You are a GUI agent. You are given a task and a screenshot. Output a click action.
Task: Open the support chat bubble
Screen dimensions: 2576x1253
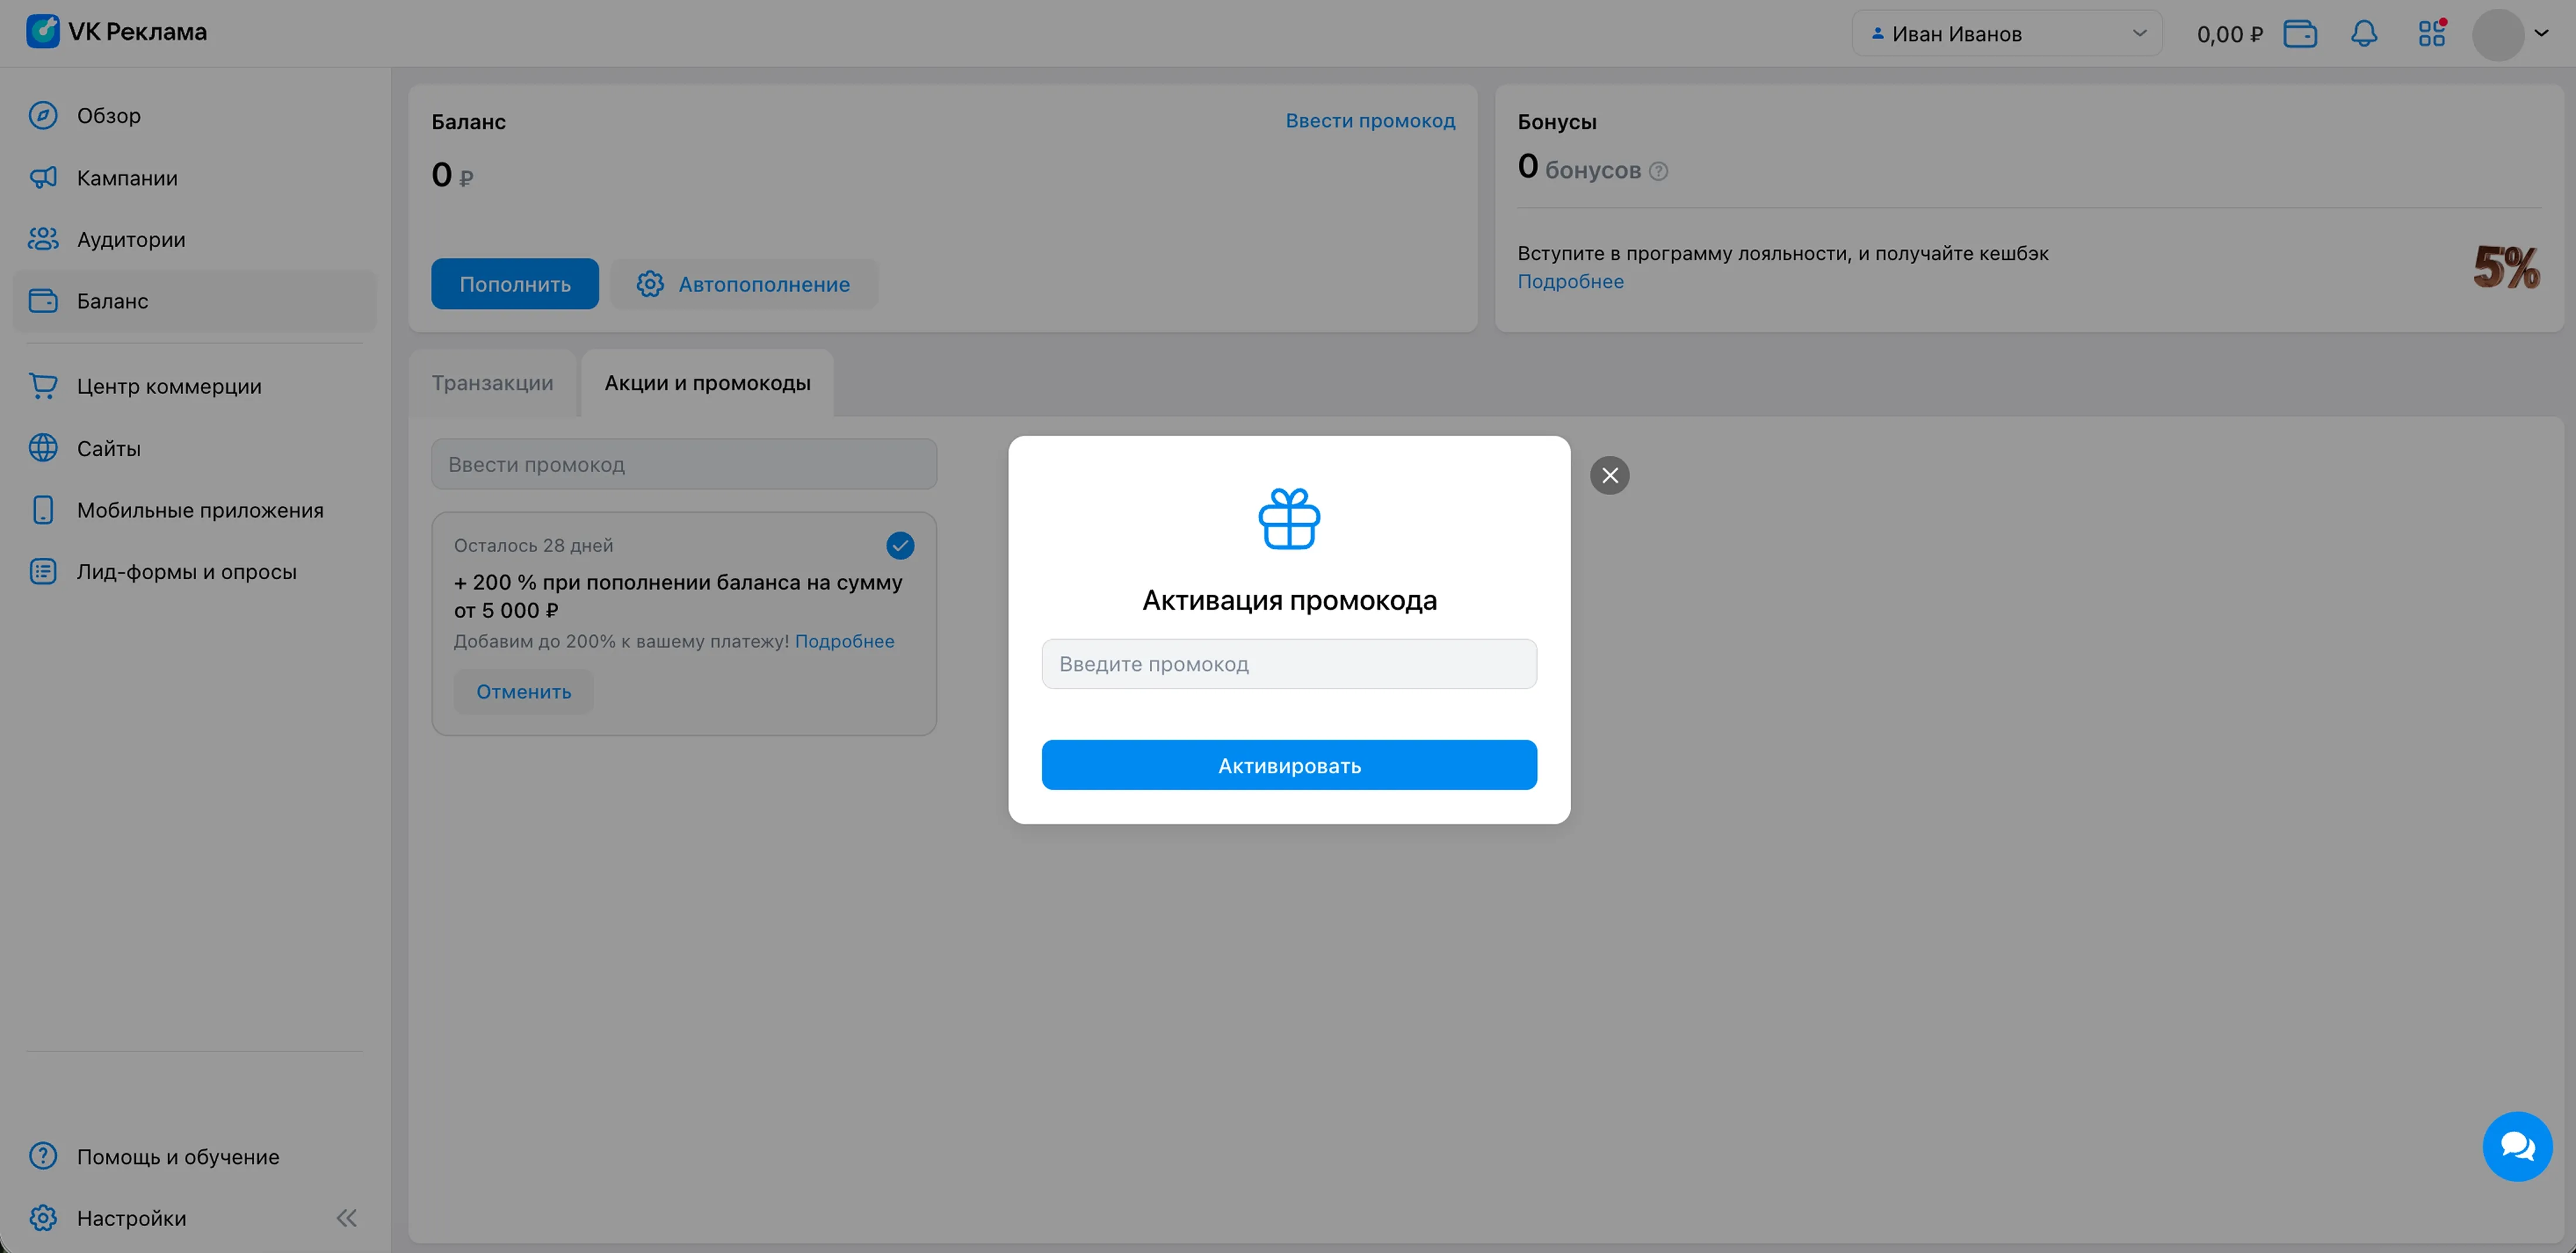pyautogui.click(x=2517, y=1146)
